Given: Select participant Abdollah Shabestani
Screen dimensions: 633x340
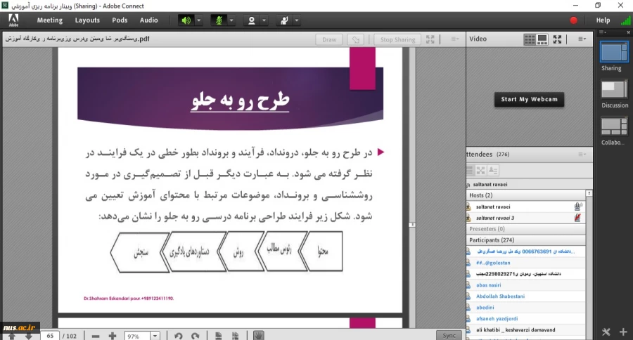Looking at the screenshot, I should [525, 296].
